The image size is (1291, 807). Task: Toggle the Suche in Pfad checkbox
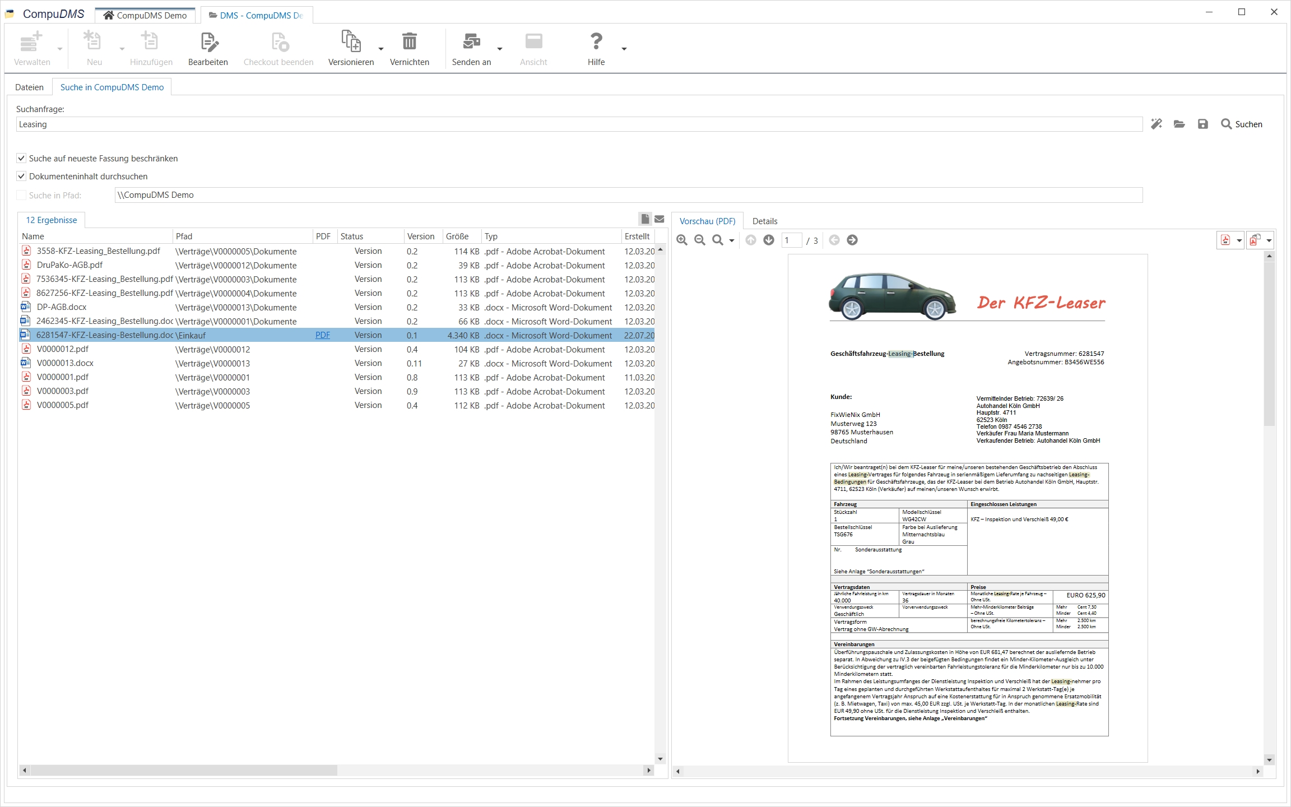point(21,195)
